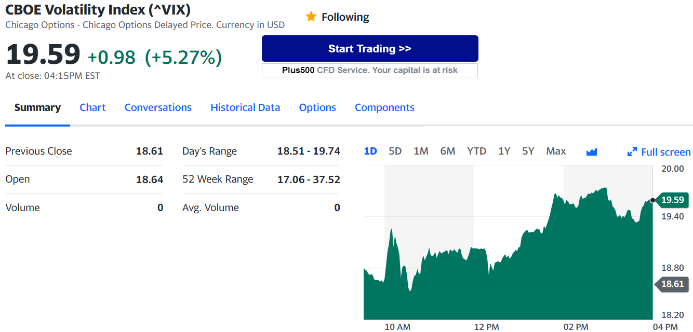Click the 02 PM chart axis label

[x=576, y=327]
